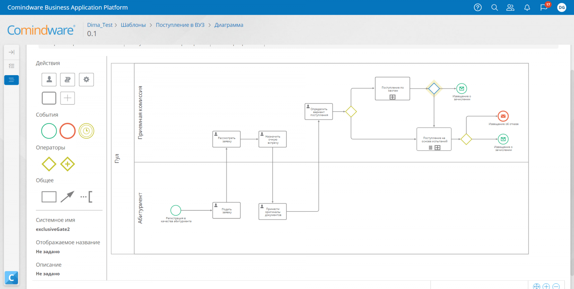Screen dimensions: 574x289
Task: Choose the collapsed subprocess plus element
Action: pos(67,98)
